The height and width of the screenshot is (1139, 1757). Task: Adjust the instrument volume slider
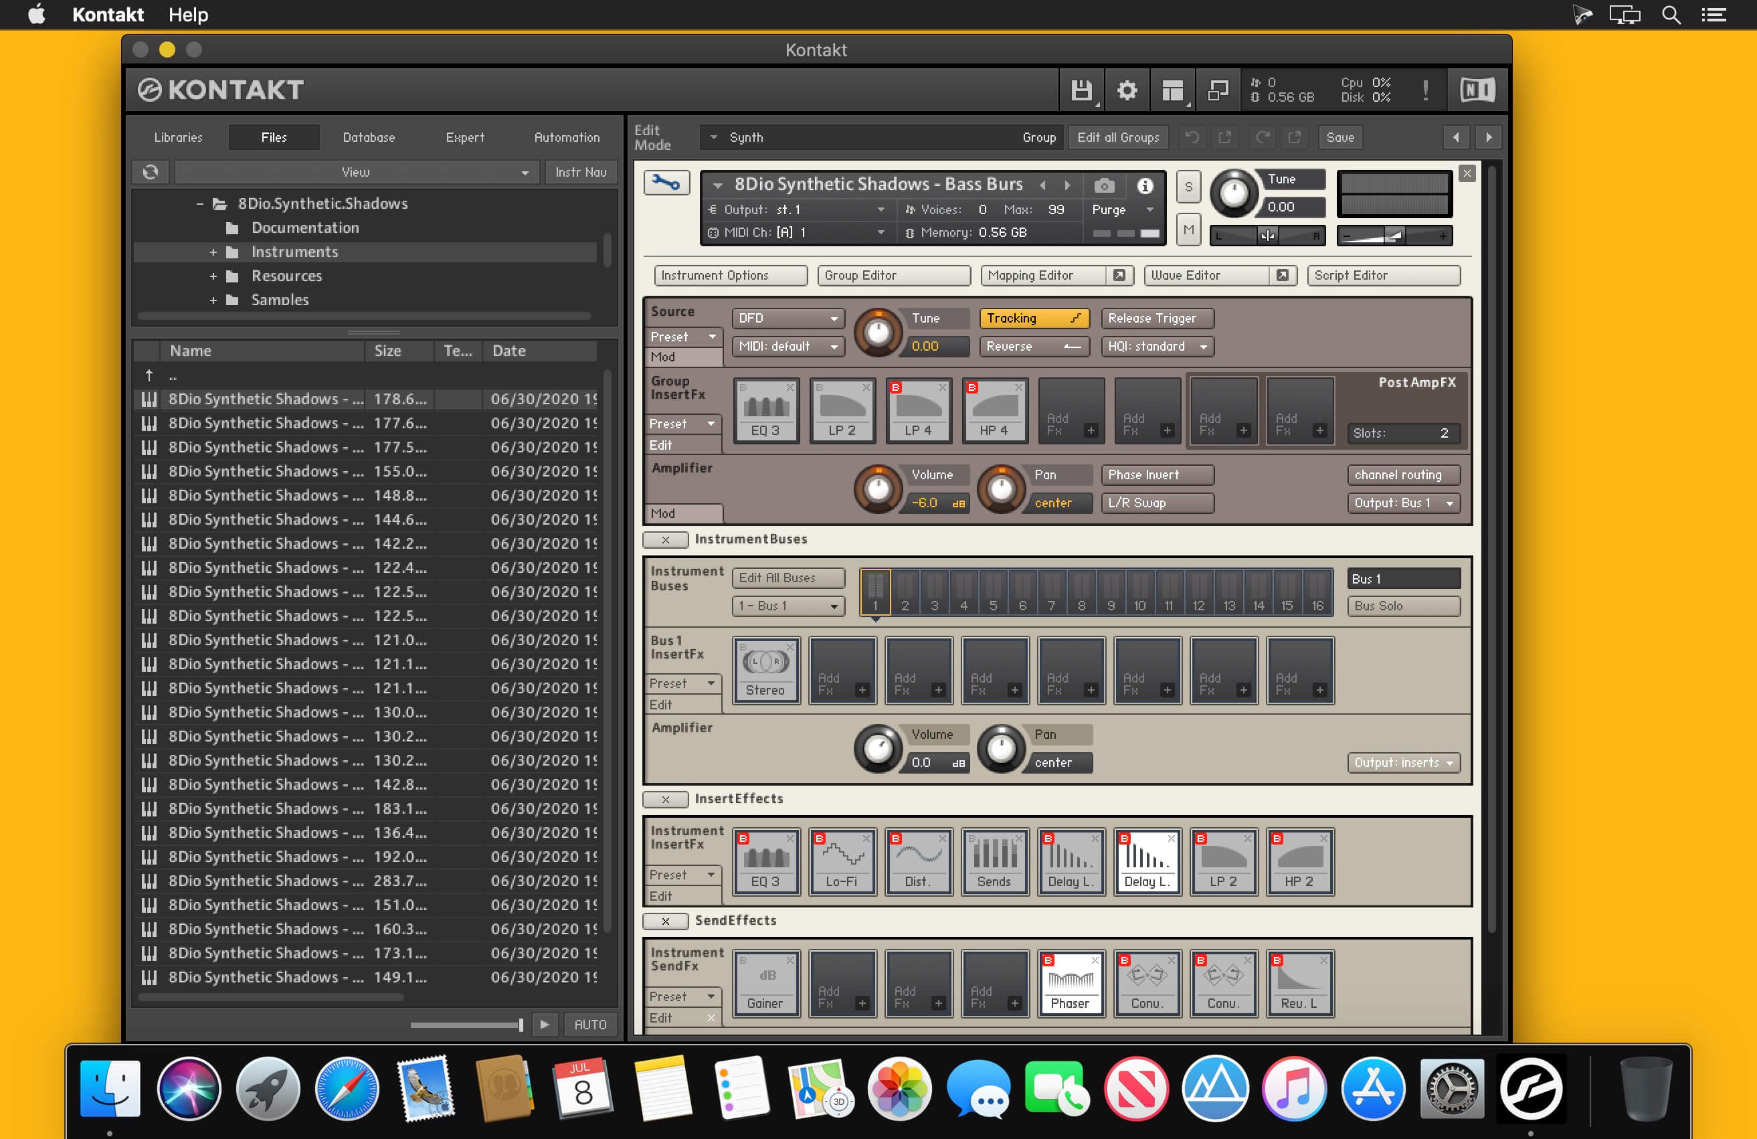tap(1393, 236)
